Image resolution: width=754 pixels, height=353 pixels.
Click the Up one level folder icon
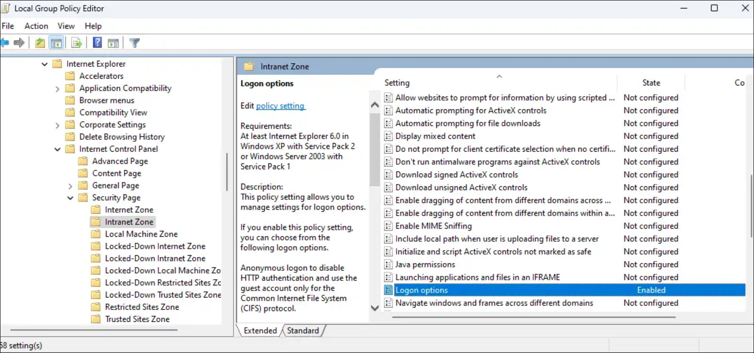(40, 43)
